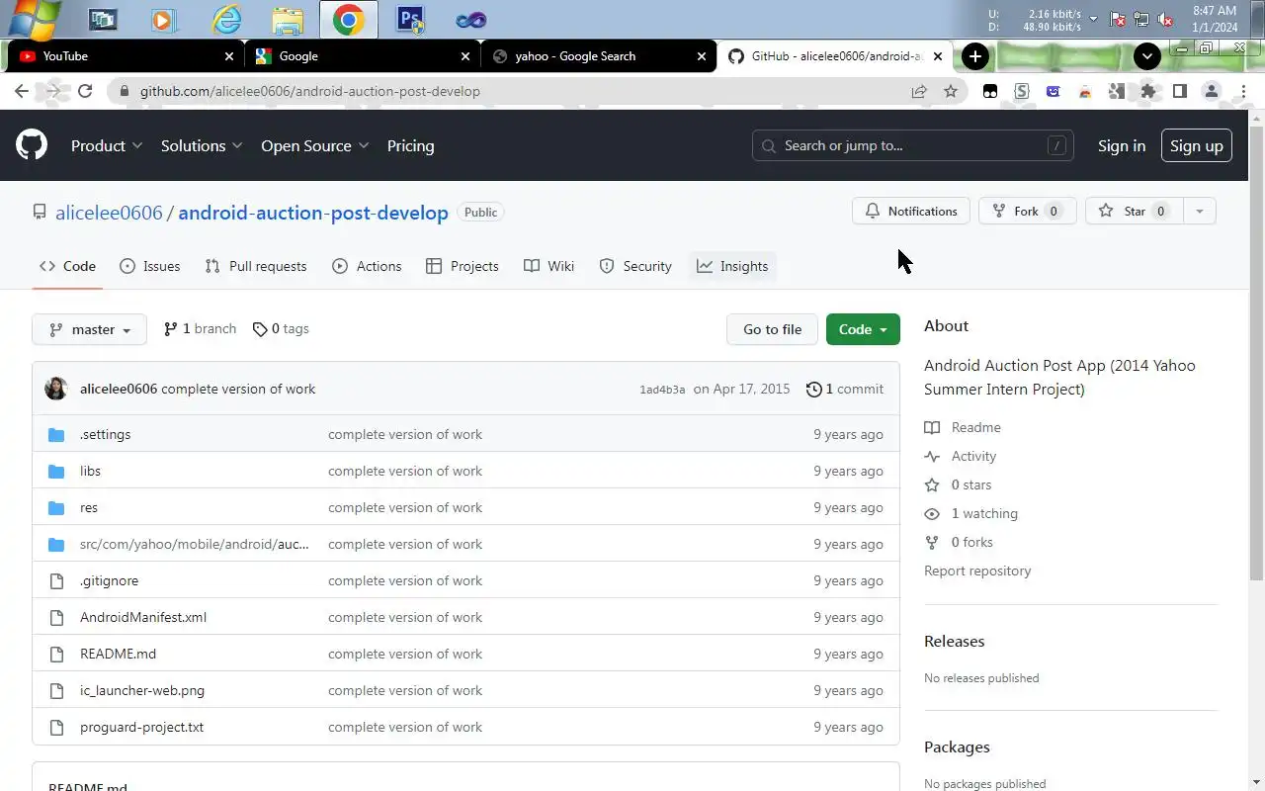Focus the Search or jump to field

[913, 145]
